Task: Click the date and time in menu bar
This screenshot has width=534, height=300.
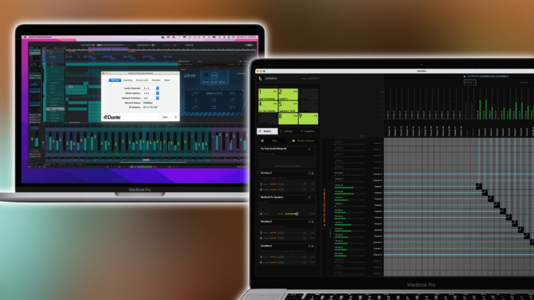Action: tap(246, 37)
